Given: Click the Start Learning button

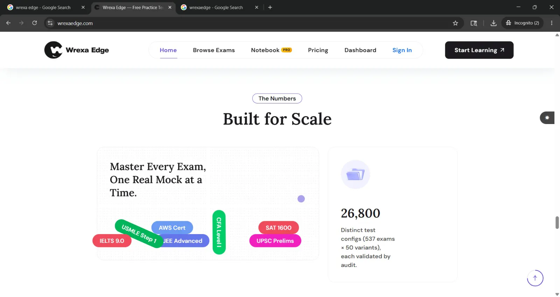Looking at the screenshot, I should [x=479, y=50].
